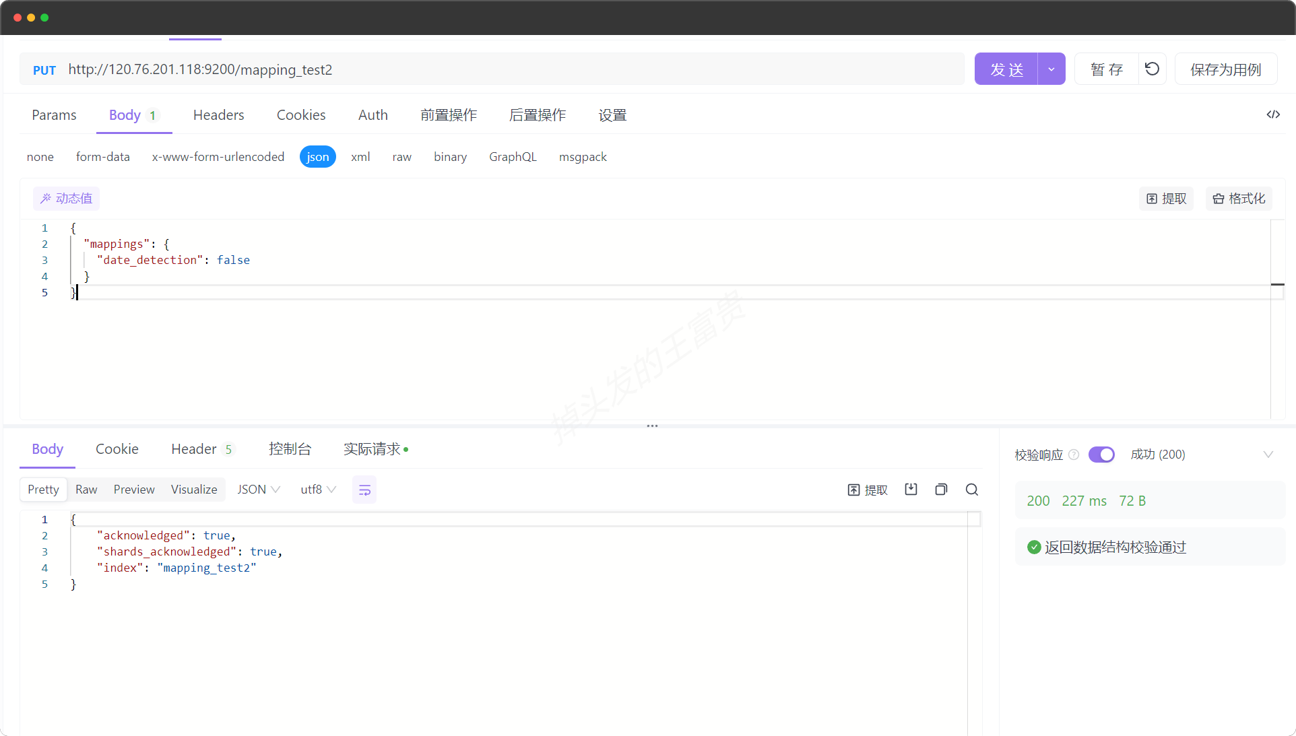Open the 后置操作 tab
Viewport: 1296px width, 736px height.
[538, 115]
